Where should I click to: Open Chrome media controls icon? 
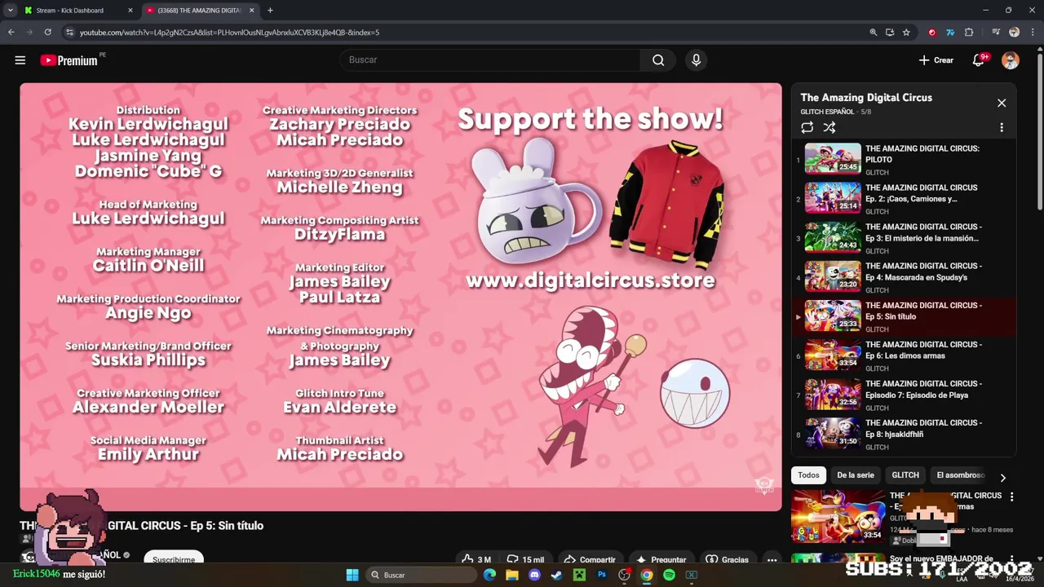coord(996,33)
